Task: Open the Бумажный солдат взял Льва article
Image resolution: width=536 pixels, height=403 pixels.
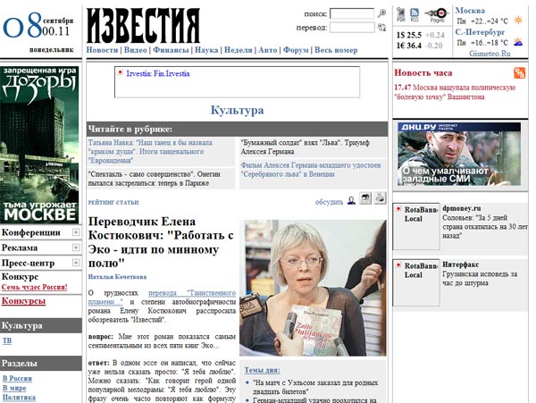Action: (x=306, y=147)
